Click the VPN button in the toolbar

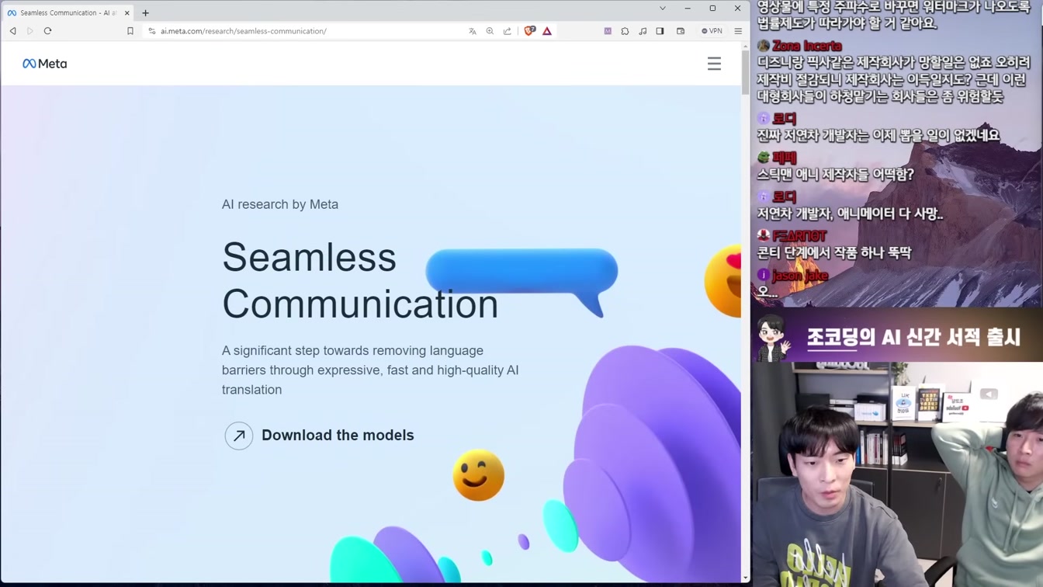712,31
